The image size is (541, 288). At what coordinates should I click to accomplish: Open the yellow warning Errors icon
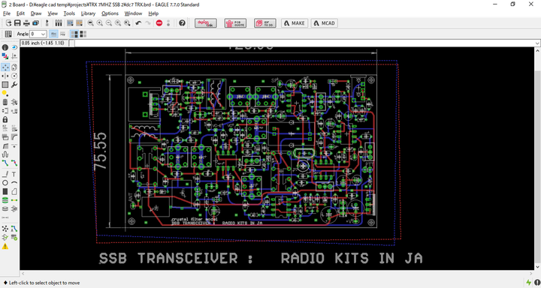[x=5, y=246]
